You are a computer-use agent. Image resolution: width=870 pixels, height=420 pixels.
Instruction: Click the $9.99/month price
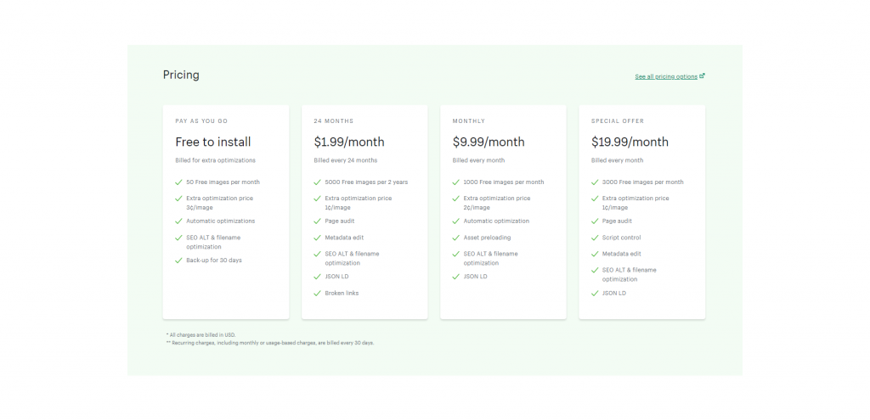(x=488, y=142)
